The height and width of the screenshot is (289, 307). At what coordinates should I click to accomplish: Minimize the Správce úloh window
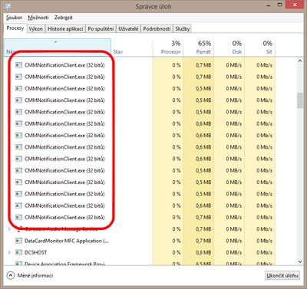269,5
